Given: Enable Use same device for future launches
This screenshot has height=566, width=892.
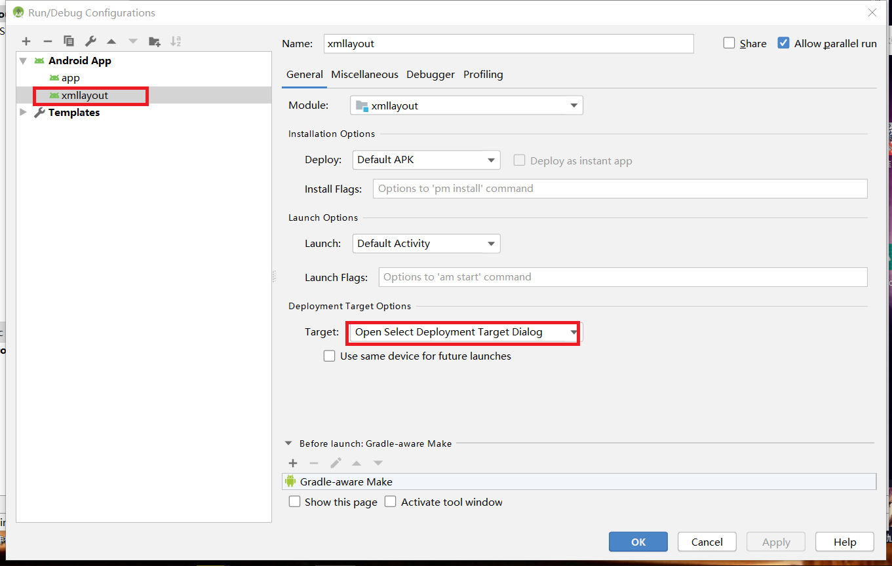Looking at the screenshot, I should click(330, 356).
